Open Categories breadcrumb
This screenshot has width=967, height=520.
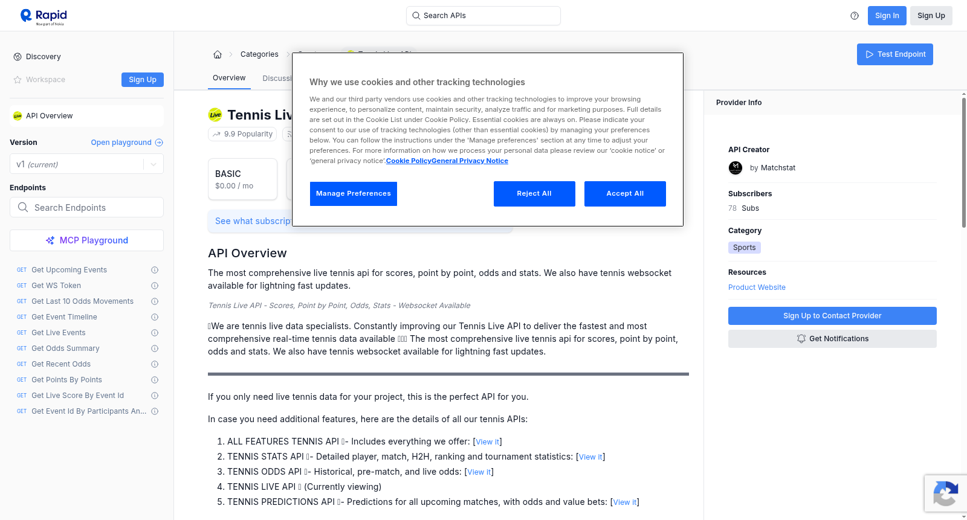pos(259,54)
